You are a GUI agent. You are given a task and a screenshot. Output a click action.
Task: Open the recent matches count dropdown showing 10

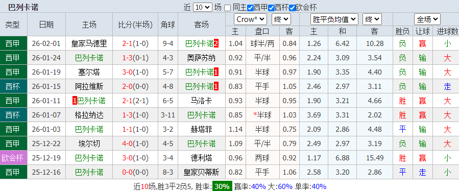(203, 7)
